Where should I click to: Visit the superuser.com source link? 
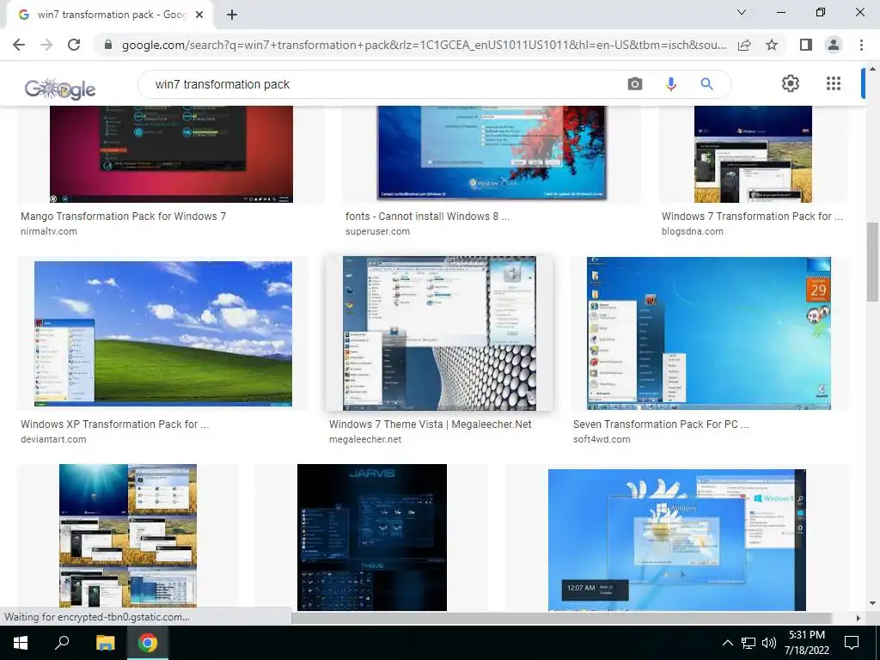point(377,231)
